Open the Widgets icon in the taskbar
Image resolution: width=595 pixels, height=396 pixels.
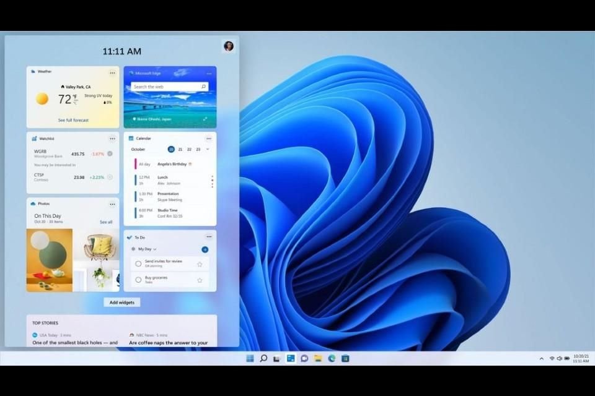[x=289, y=358]
